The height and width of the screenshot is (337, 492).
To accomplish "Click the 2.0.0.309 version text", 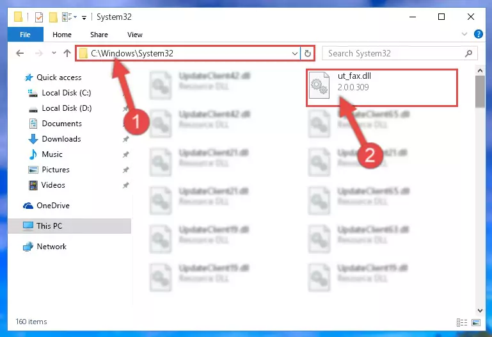I will click(x=353, y=87).
